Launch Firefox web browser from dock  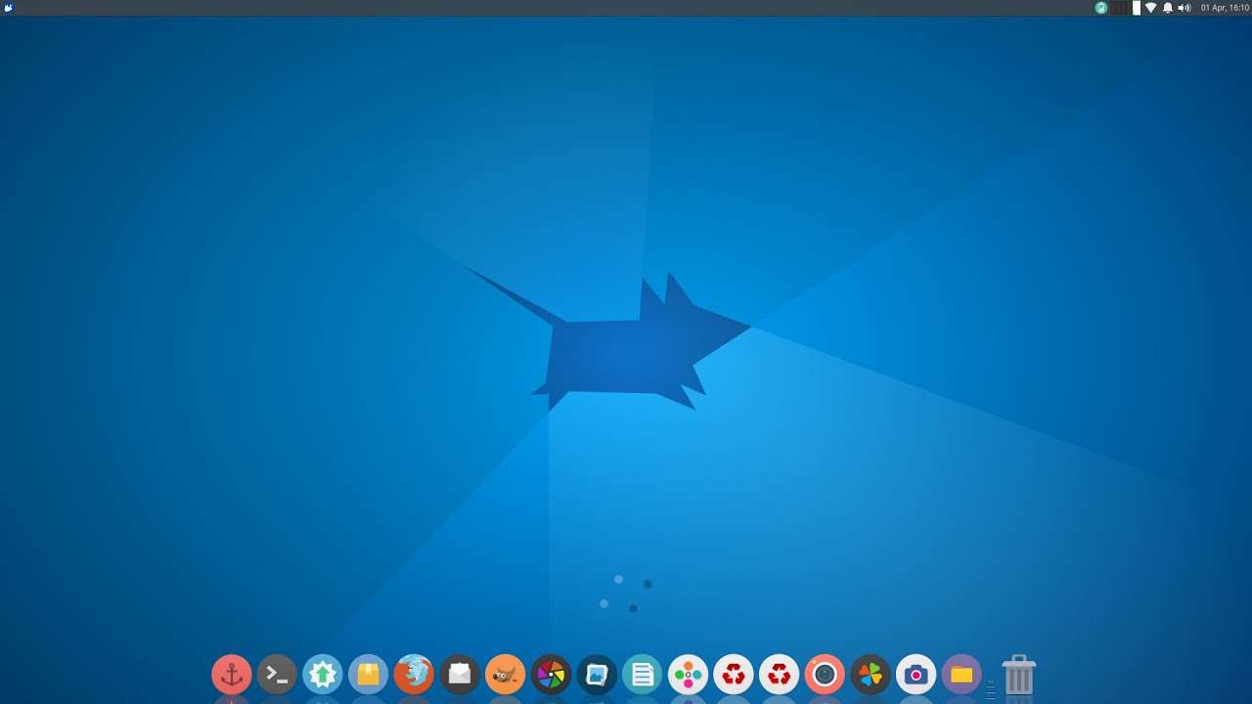click(x=414, y=675)
